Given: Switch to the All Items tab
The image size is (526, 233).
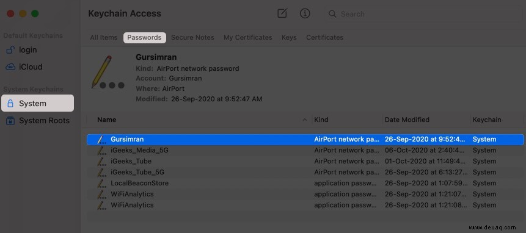Looking at the screenshot, I should point(104,37).
